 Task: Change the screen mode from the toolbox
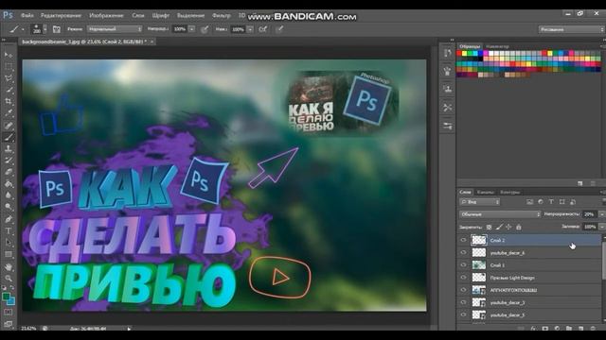[9, 324]
